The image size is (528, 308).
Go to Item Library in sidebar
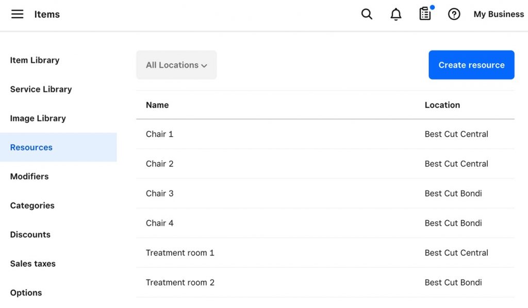pyautogui.click(x=35, y=60)
